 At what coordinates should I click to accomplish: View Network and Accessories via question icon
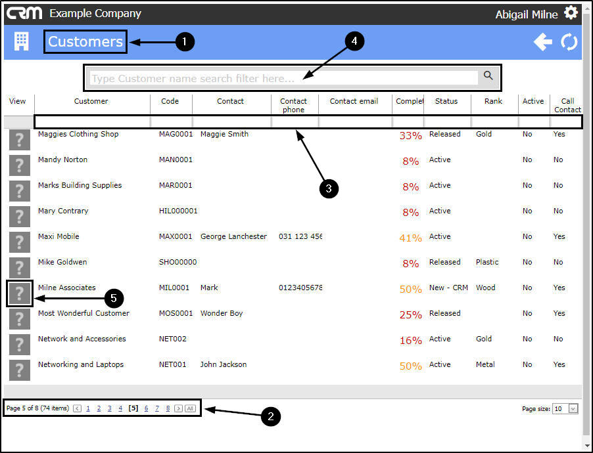[19, 345]
